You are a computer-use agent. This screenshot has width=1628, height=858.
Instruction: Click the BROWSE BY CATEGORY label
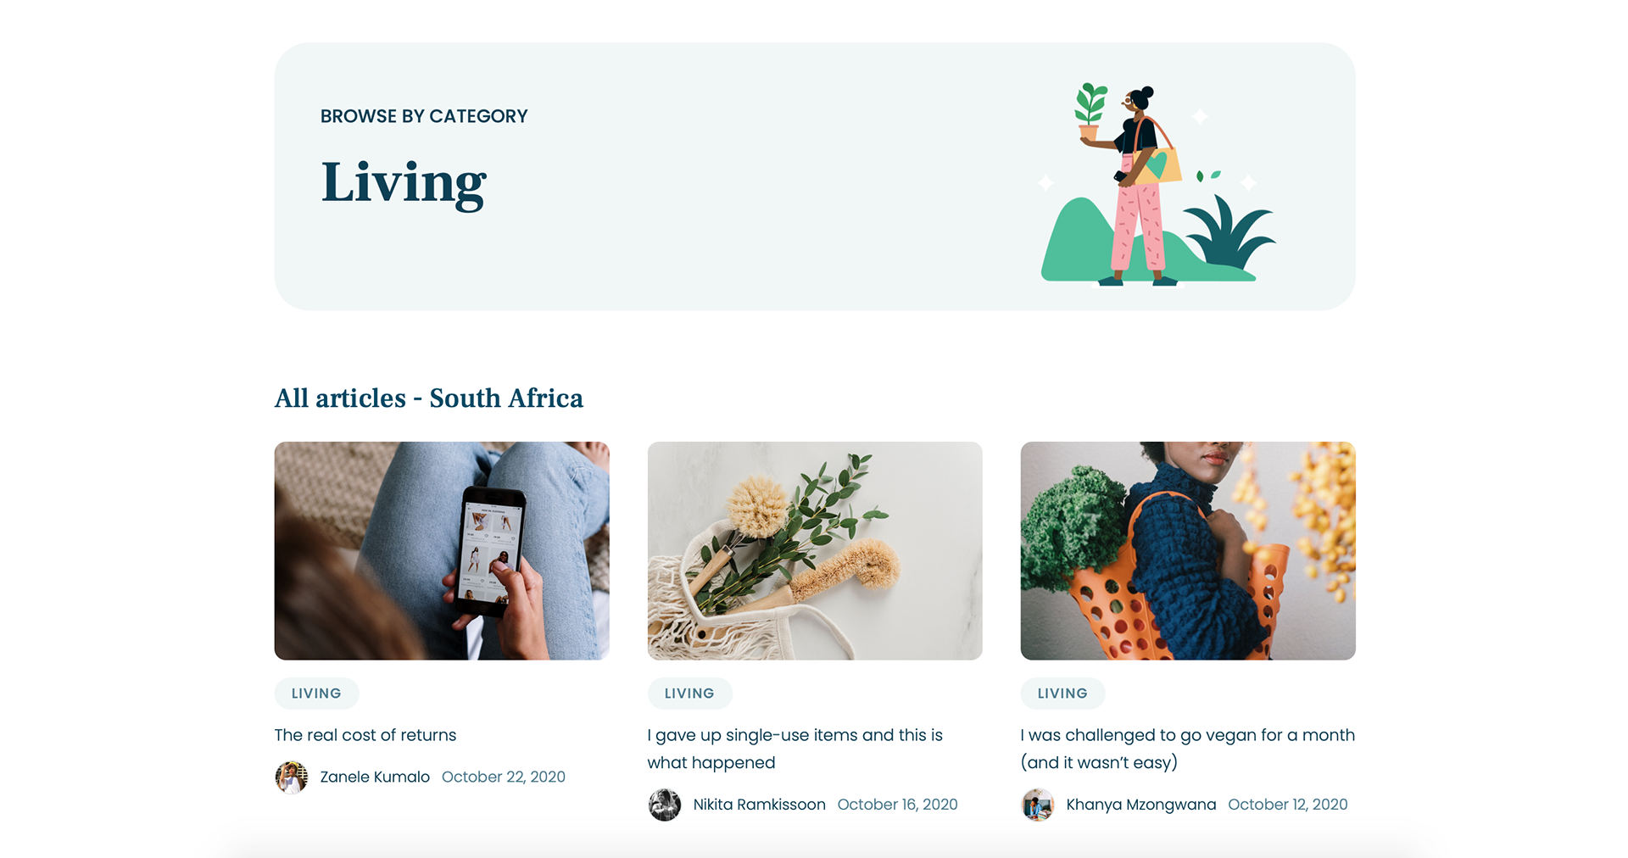(x=424, y=116)
